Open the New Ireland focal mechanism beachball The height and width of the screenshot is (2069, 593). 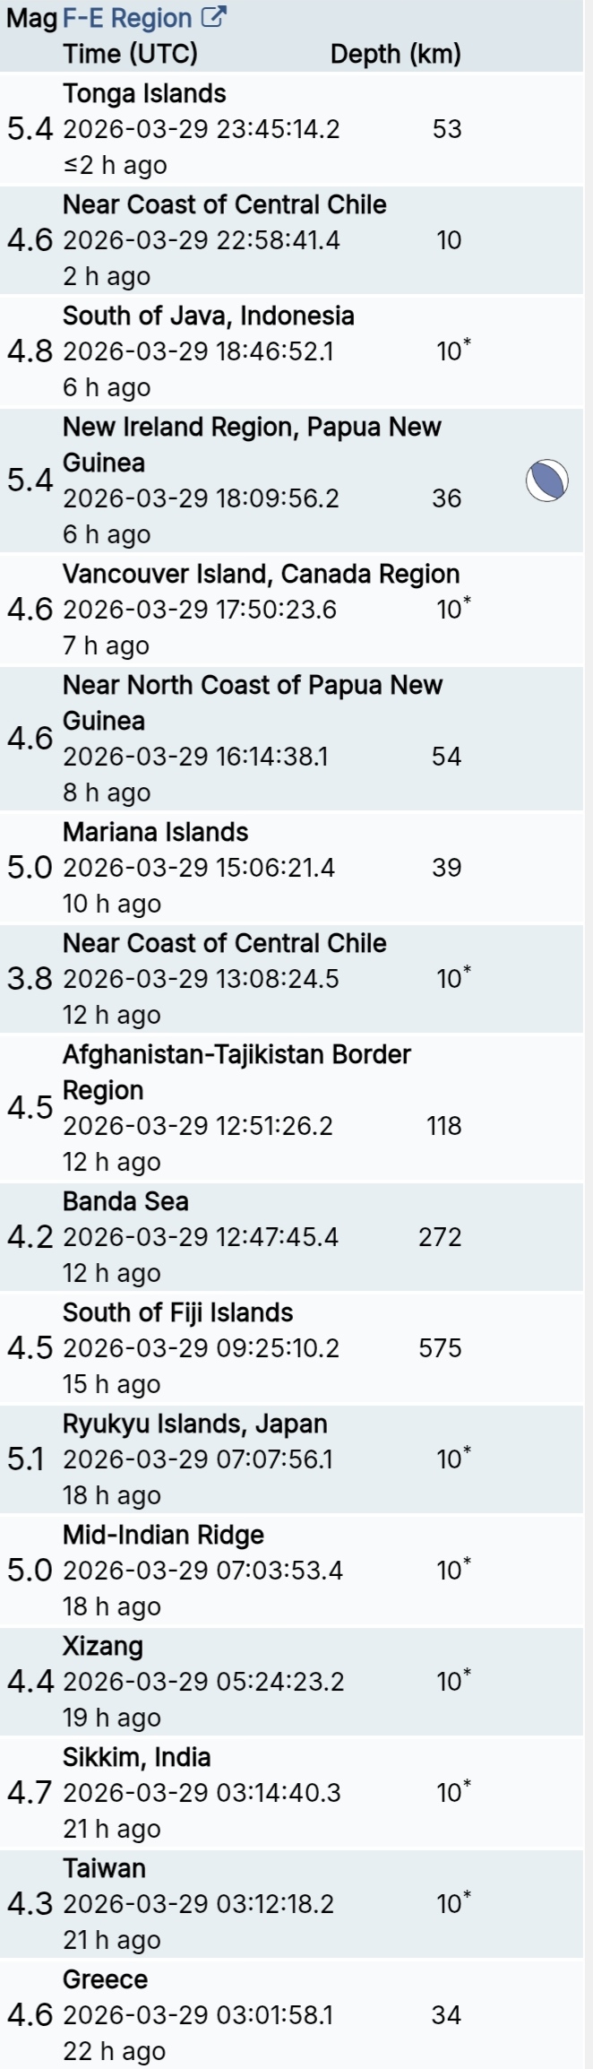click(x=546, y=480)
